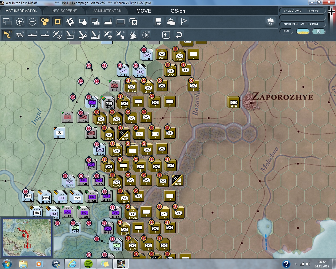Open the MAP INFORMATION tab

[x=21, y=11]
